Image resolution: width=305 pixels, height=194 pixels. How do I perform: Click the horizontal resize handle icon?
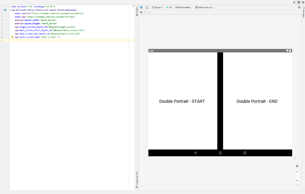pos(145,12)
